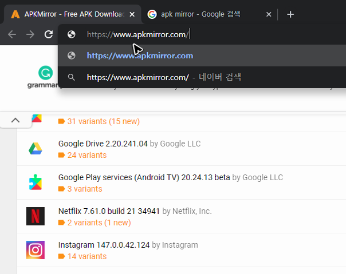Viewport: 346px width, 274px height.
Task: Switch to the apk mirror - Google 검색 tab
Action: tap(209, 14)
